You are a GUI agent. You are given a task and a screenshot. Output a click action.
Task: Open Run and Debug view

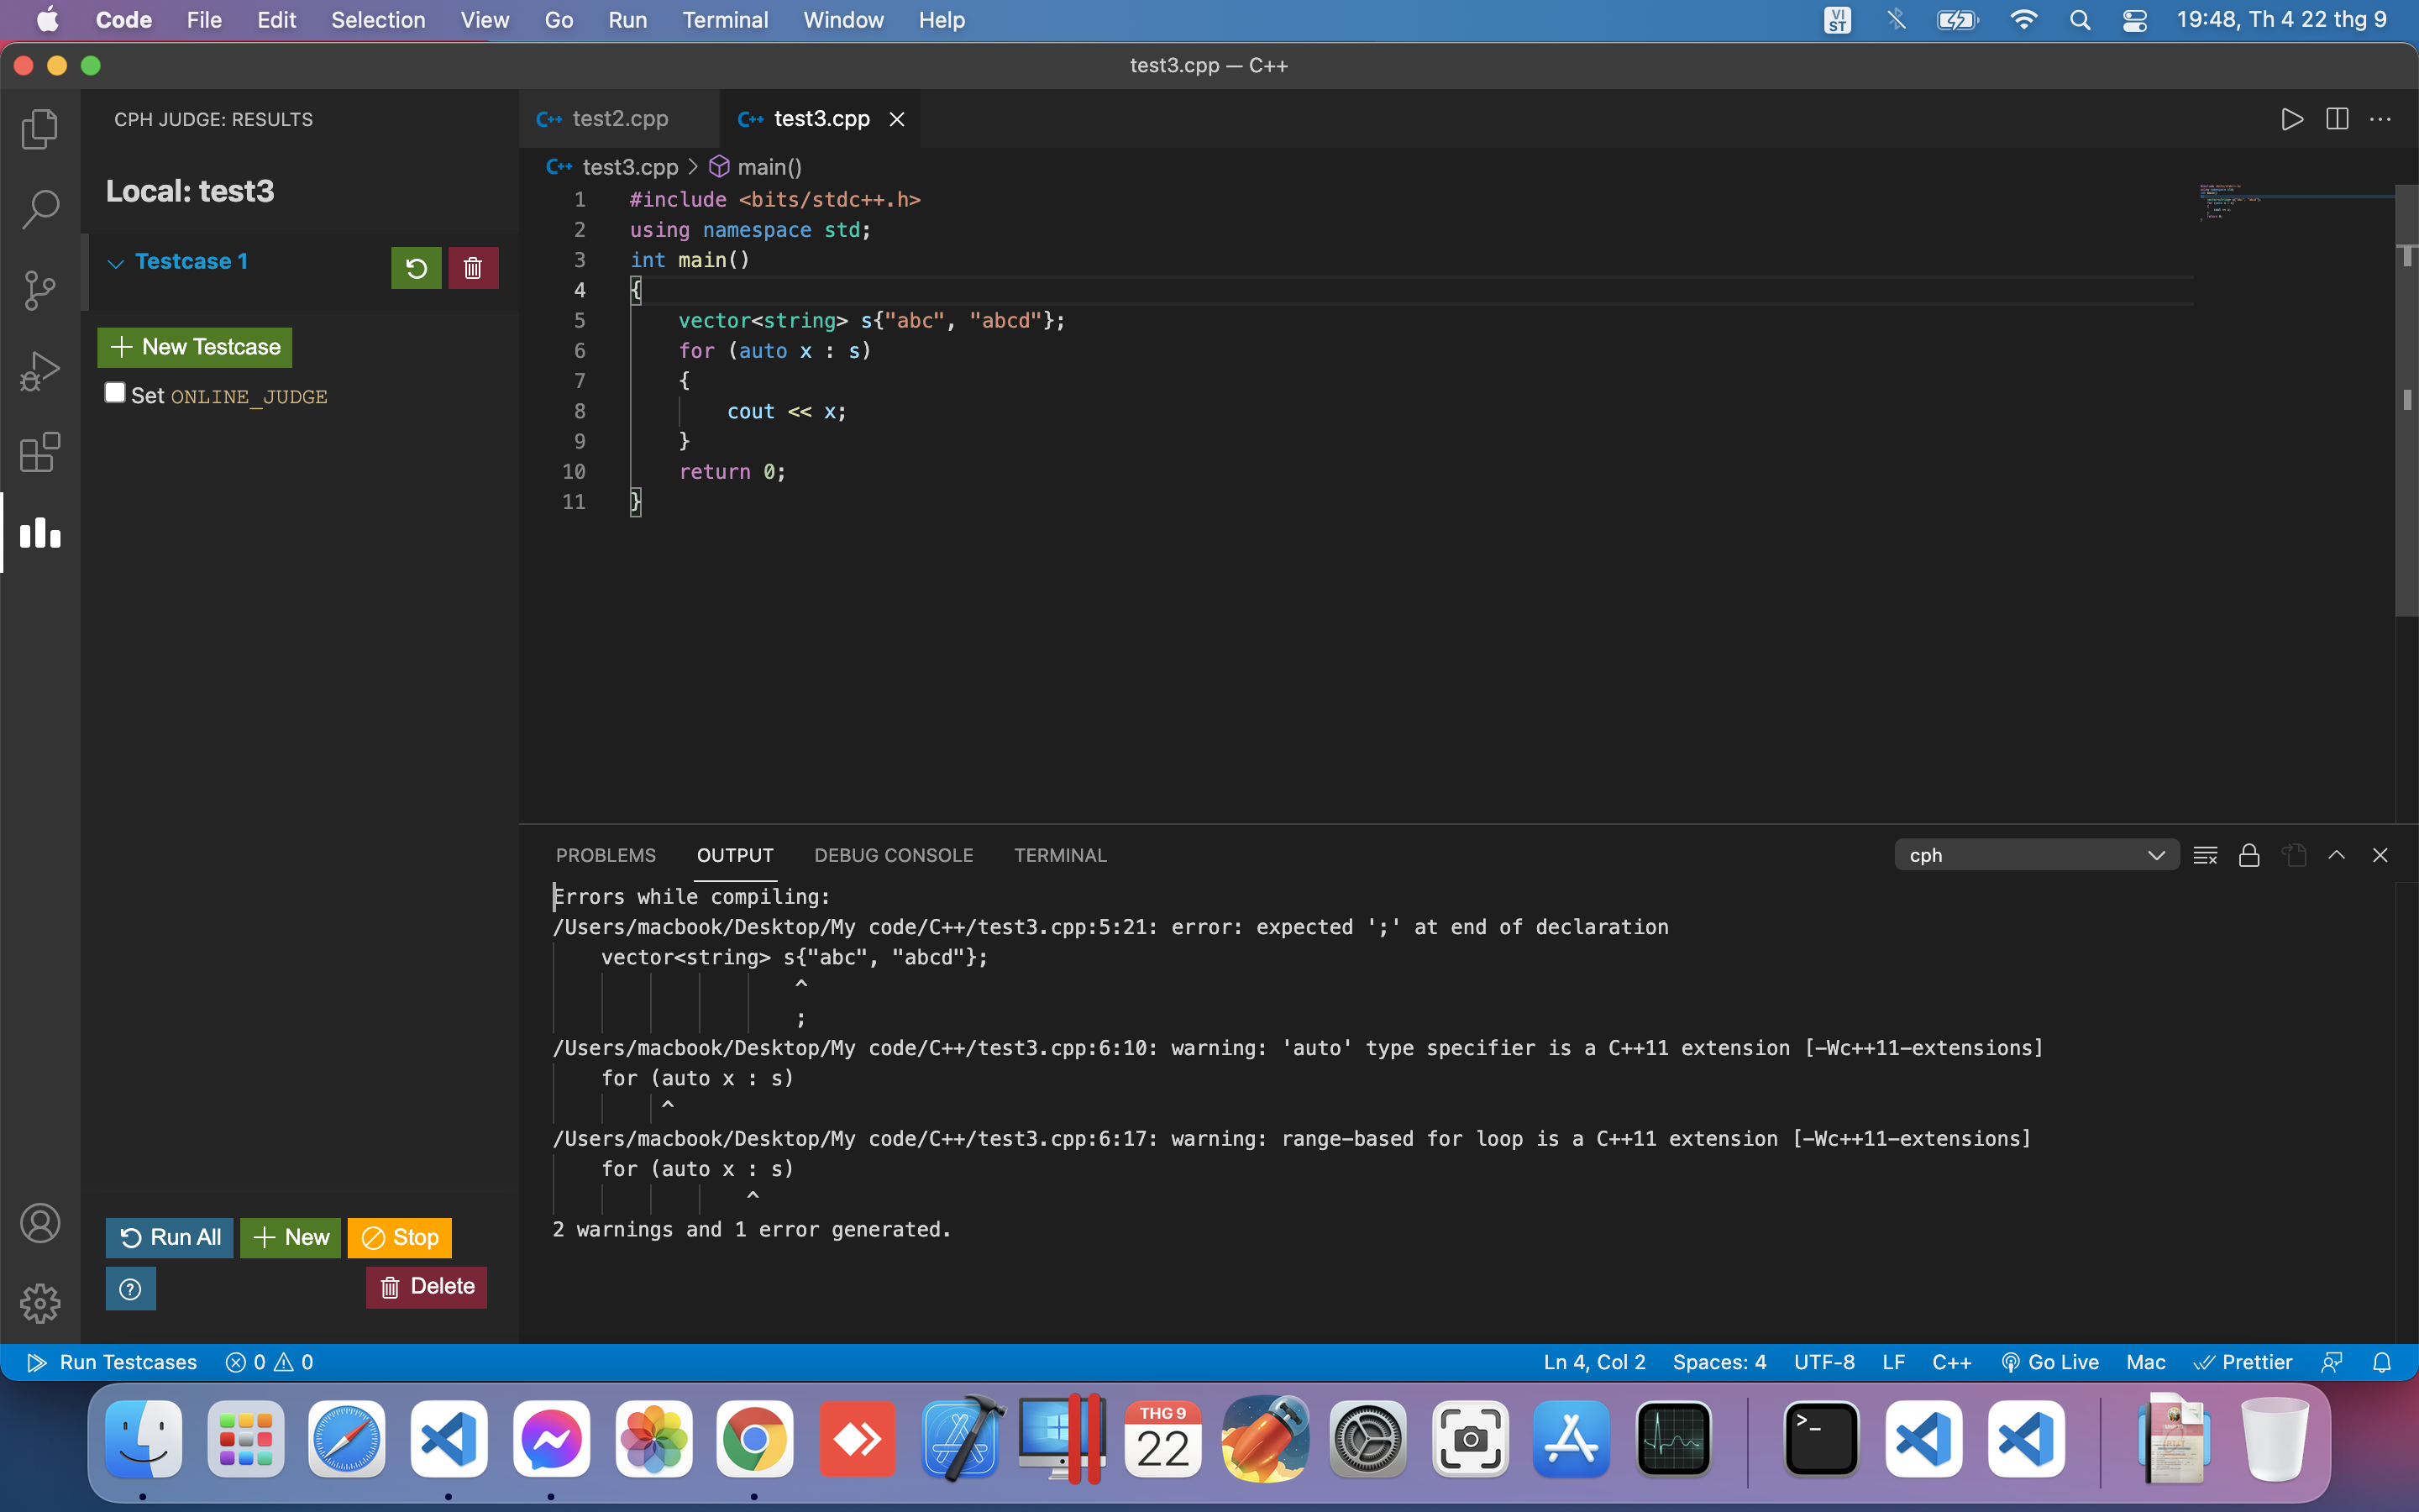(x=40, y=371)
